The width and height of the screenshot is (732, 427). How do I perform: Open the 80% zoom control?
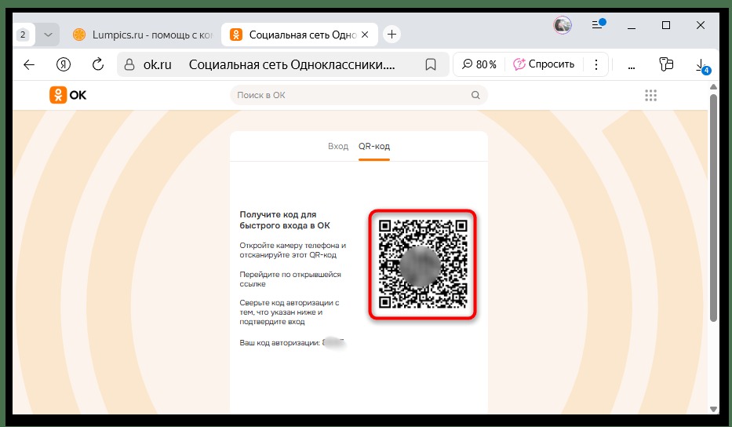coord(479,64)
